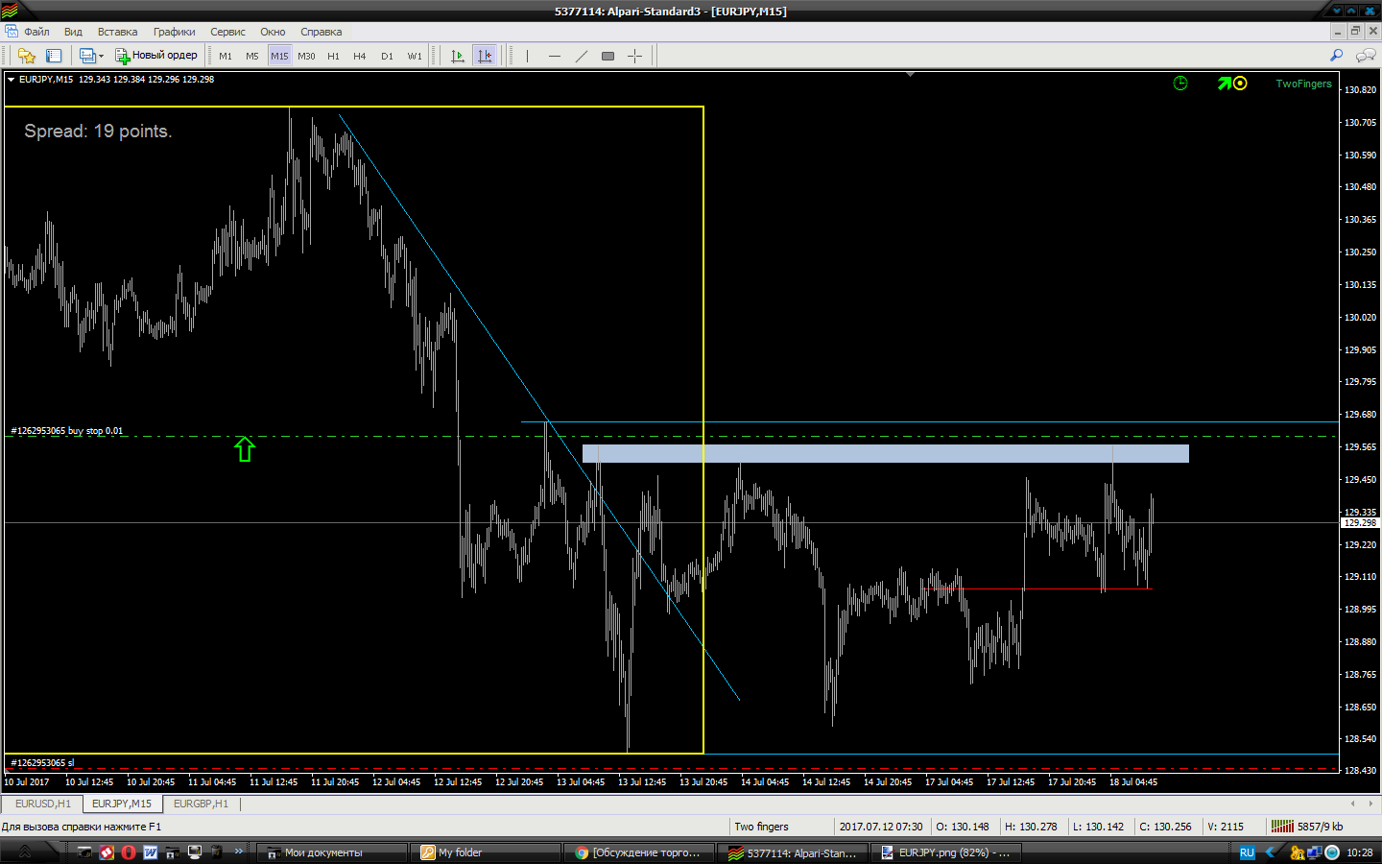Screen dimensions: 1382x864
Task: Open the chat bubbles icon in toolbar
Action: [x=1365, y=56]
